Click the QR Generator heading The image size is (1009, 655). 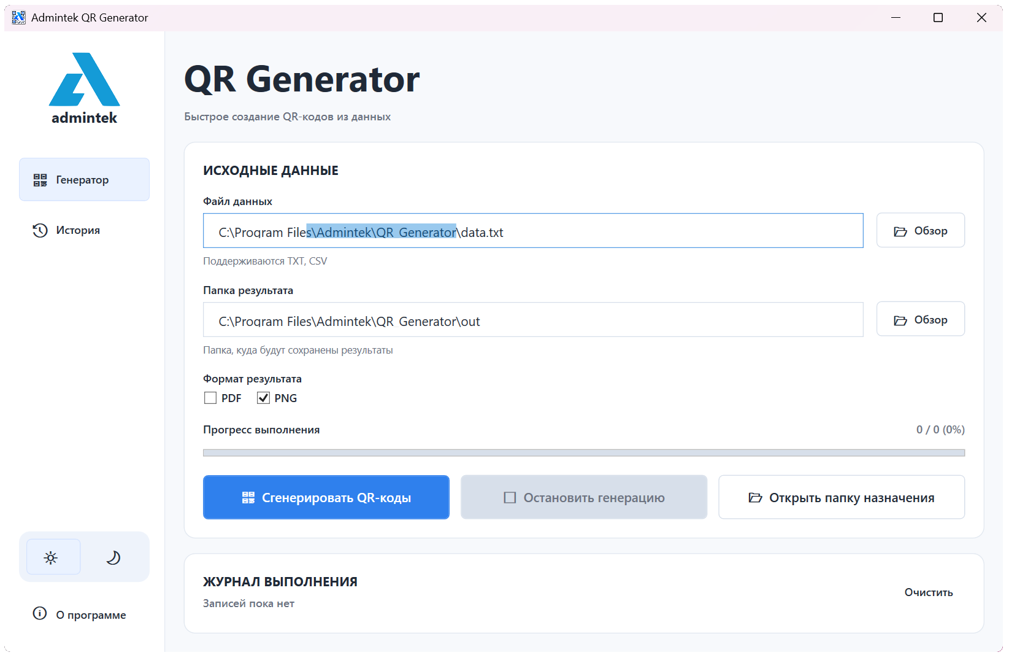click(302, 79)
